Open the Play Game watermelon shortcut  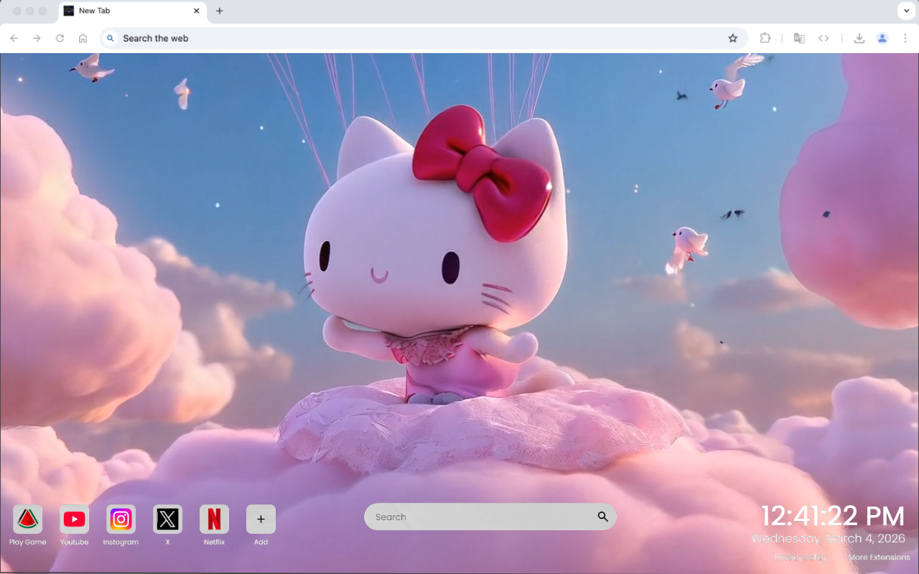(27, 519)
